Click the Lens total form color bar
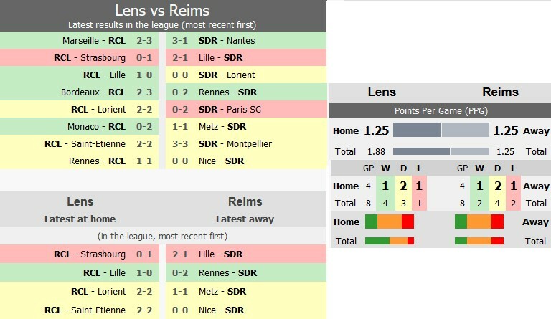The width and height of the screenshot is (551, 319). click(390, 241)
